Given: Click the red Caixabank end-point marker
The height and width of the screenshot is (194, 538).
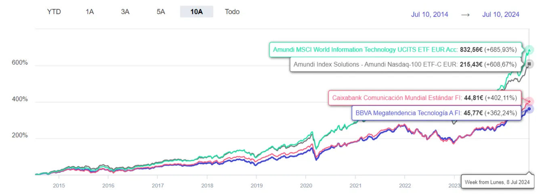Looking at the screenshot, I should pos(530,101).
